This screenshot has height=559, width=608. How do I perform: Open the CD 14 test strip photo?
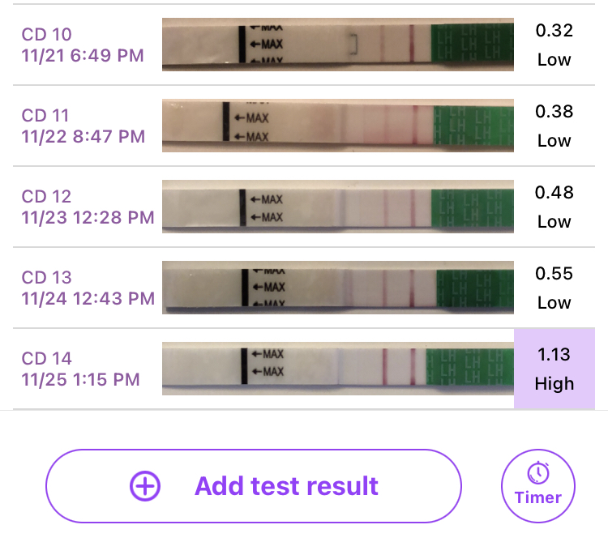pos(338,369)
